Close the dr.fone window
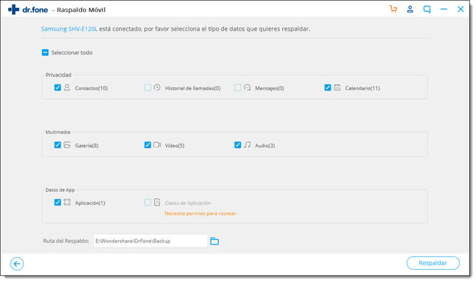This screenshot has height=282, width=476. [461, 9]
